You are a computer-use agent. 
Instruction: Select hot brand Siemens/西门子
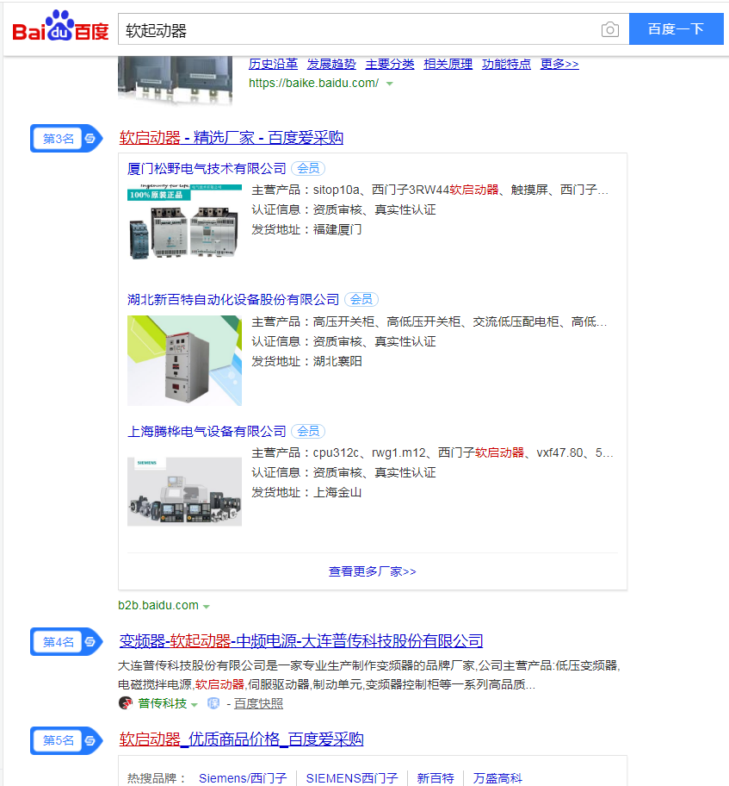coord(243,778)
